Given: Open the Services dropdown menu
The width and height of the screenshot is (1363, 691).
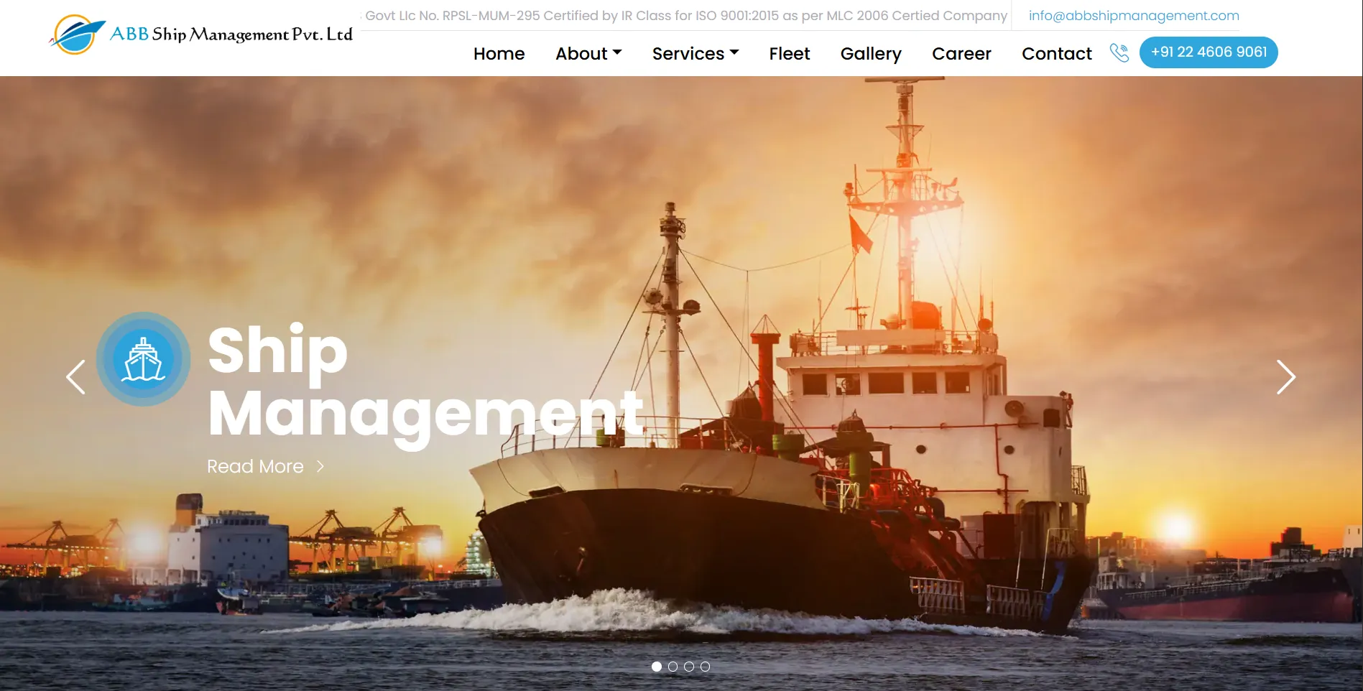Looking at the screenshot, I should pos(688,53).
